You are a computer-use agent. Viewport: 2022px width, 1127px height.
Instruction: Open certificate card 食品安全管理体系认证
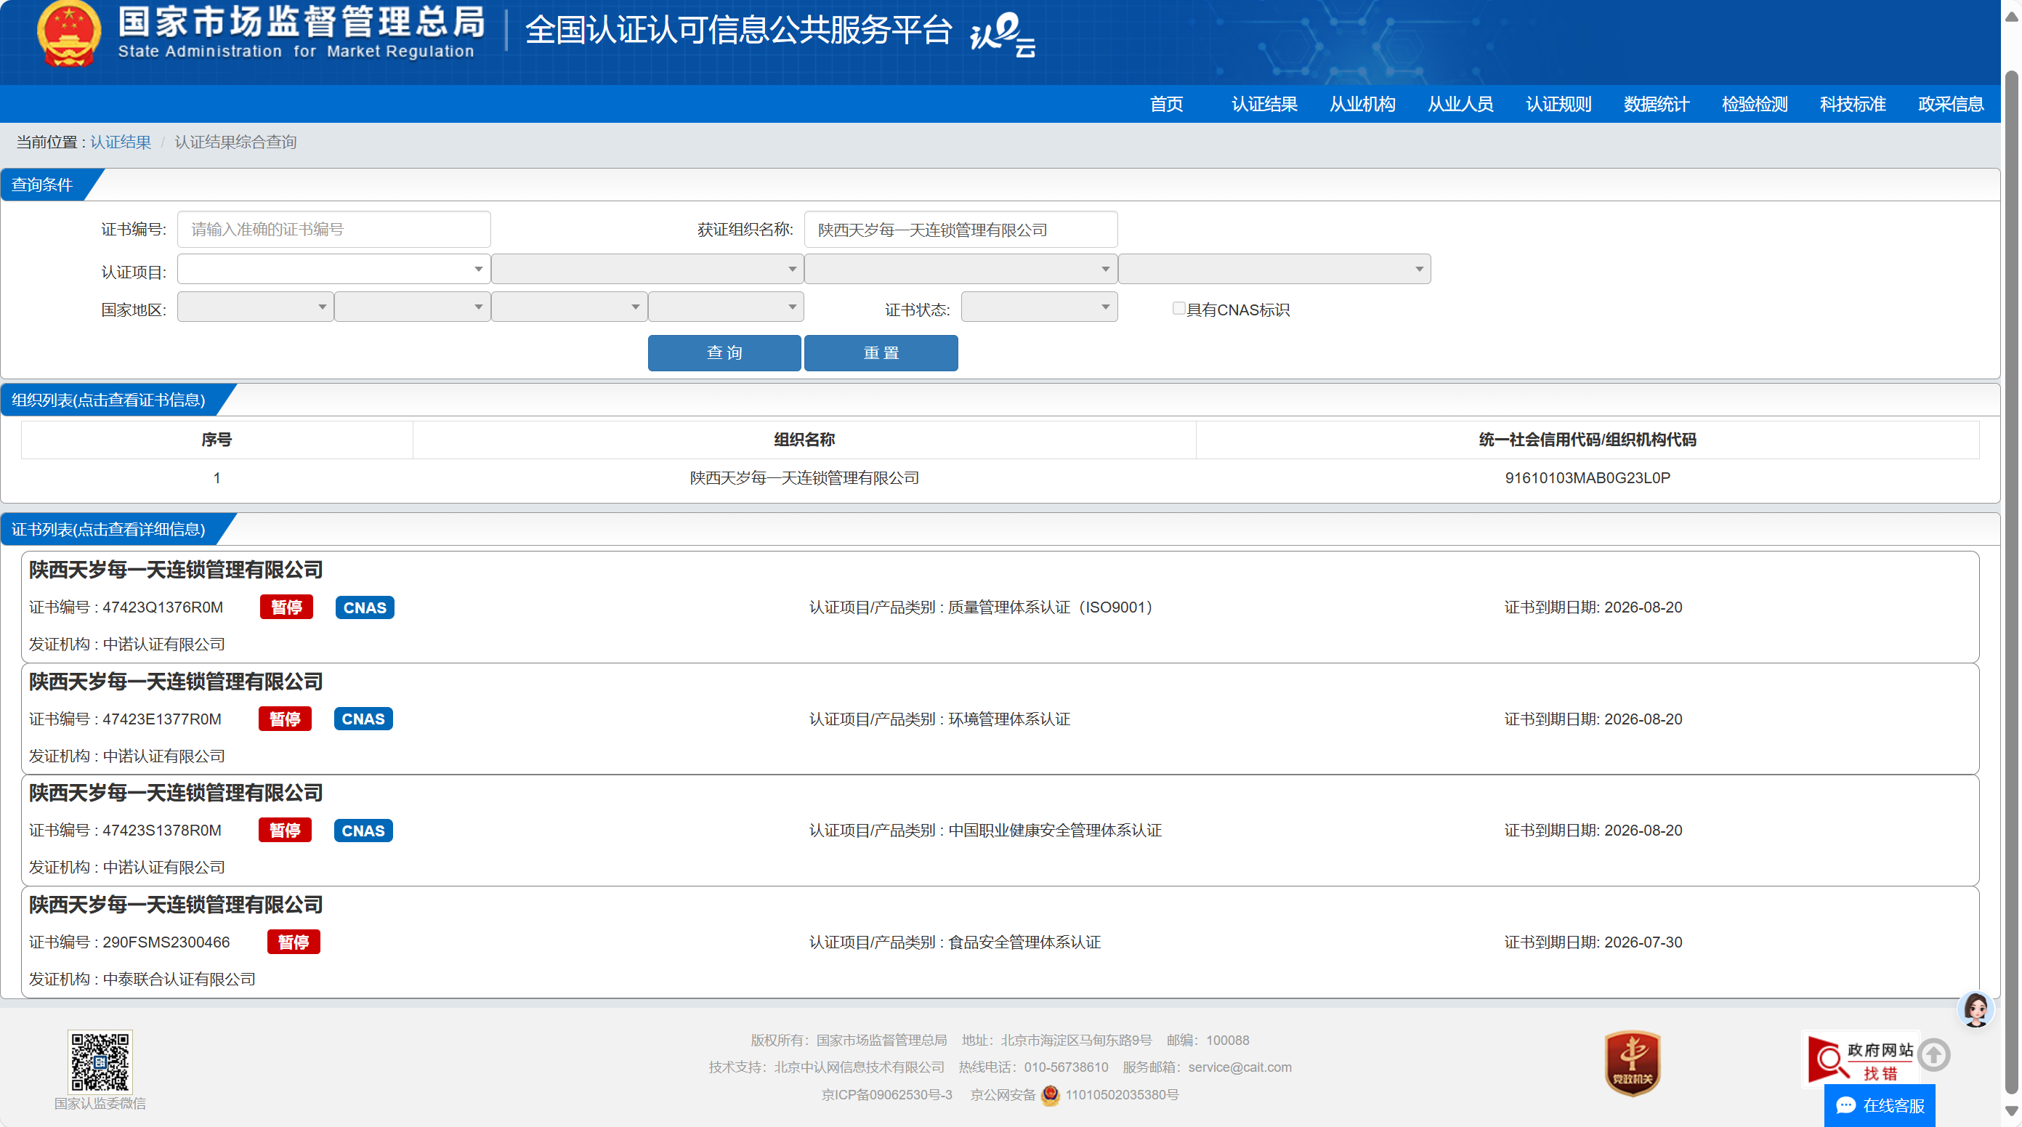(x=1000, y=942)
